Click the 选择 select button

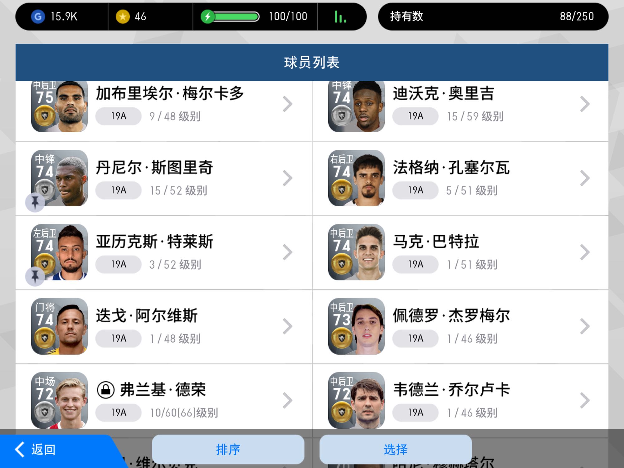coord(396,449)
